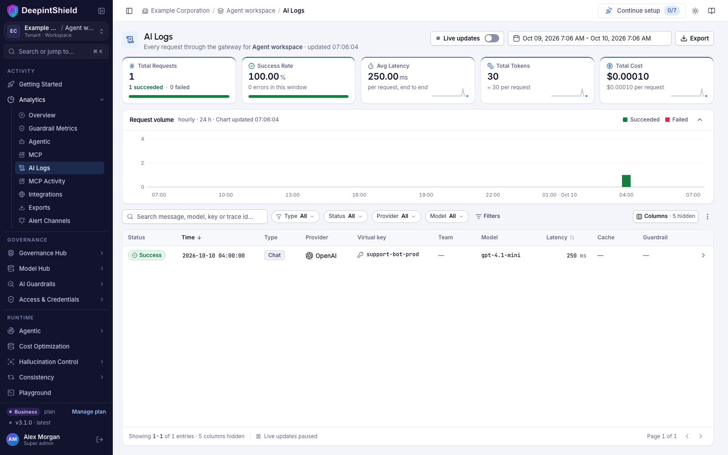Click the log out icon beside Alex Morgan
The width and height of the screenshot is (728, 455).
pyautogui.click(x=100, y=440)
